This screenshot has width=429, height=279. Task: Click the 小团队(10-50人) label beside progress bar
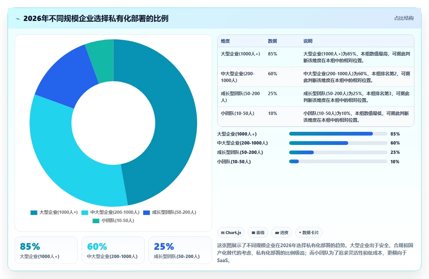tap(234, 162)
